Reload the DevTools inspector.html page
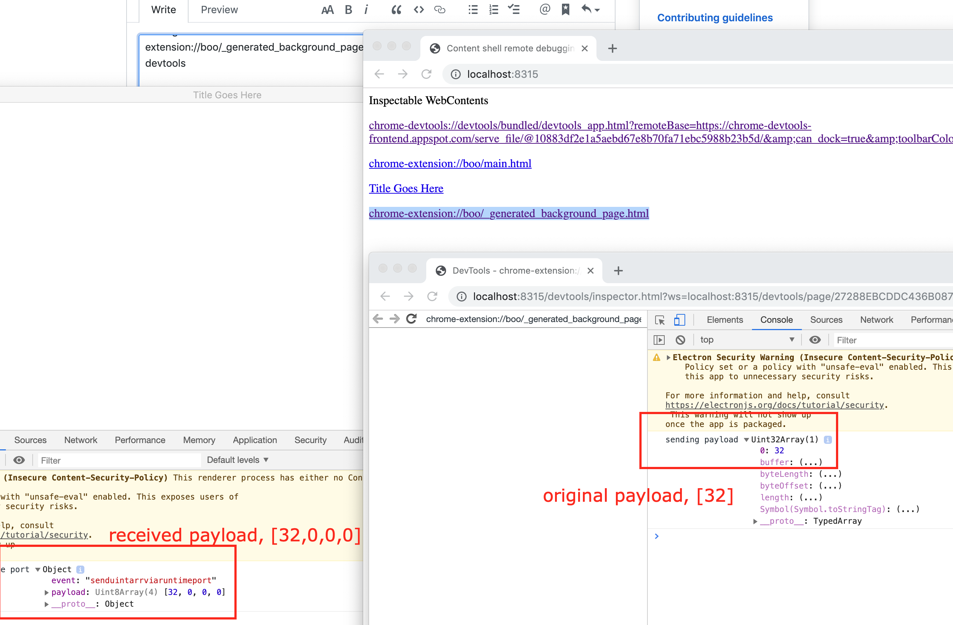 (432, 296)
